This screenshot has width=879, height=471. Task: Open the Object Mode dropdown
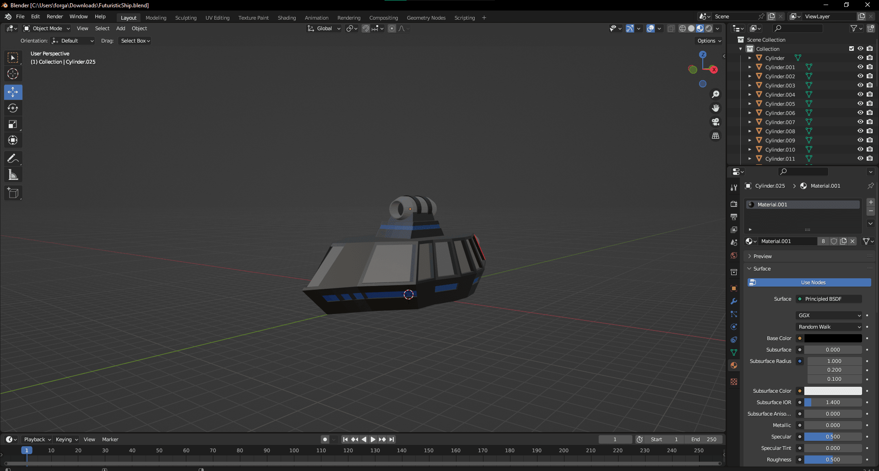[x=47, y=28]
